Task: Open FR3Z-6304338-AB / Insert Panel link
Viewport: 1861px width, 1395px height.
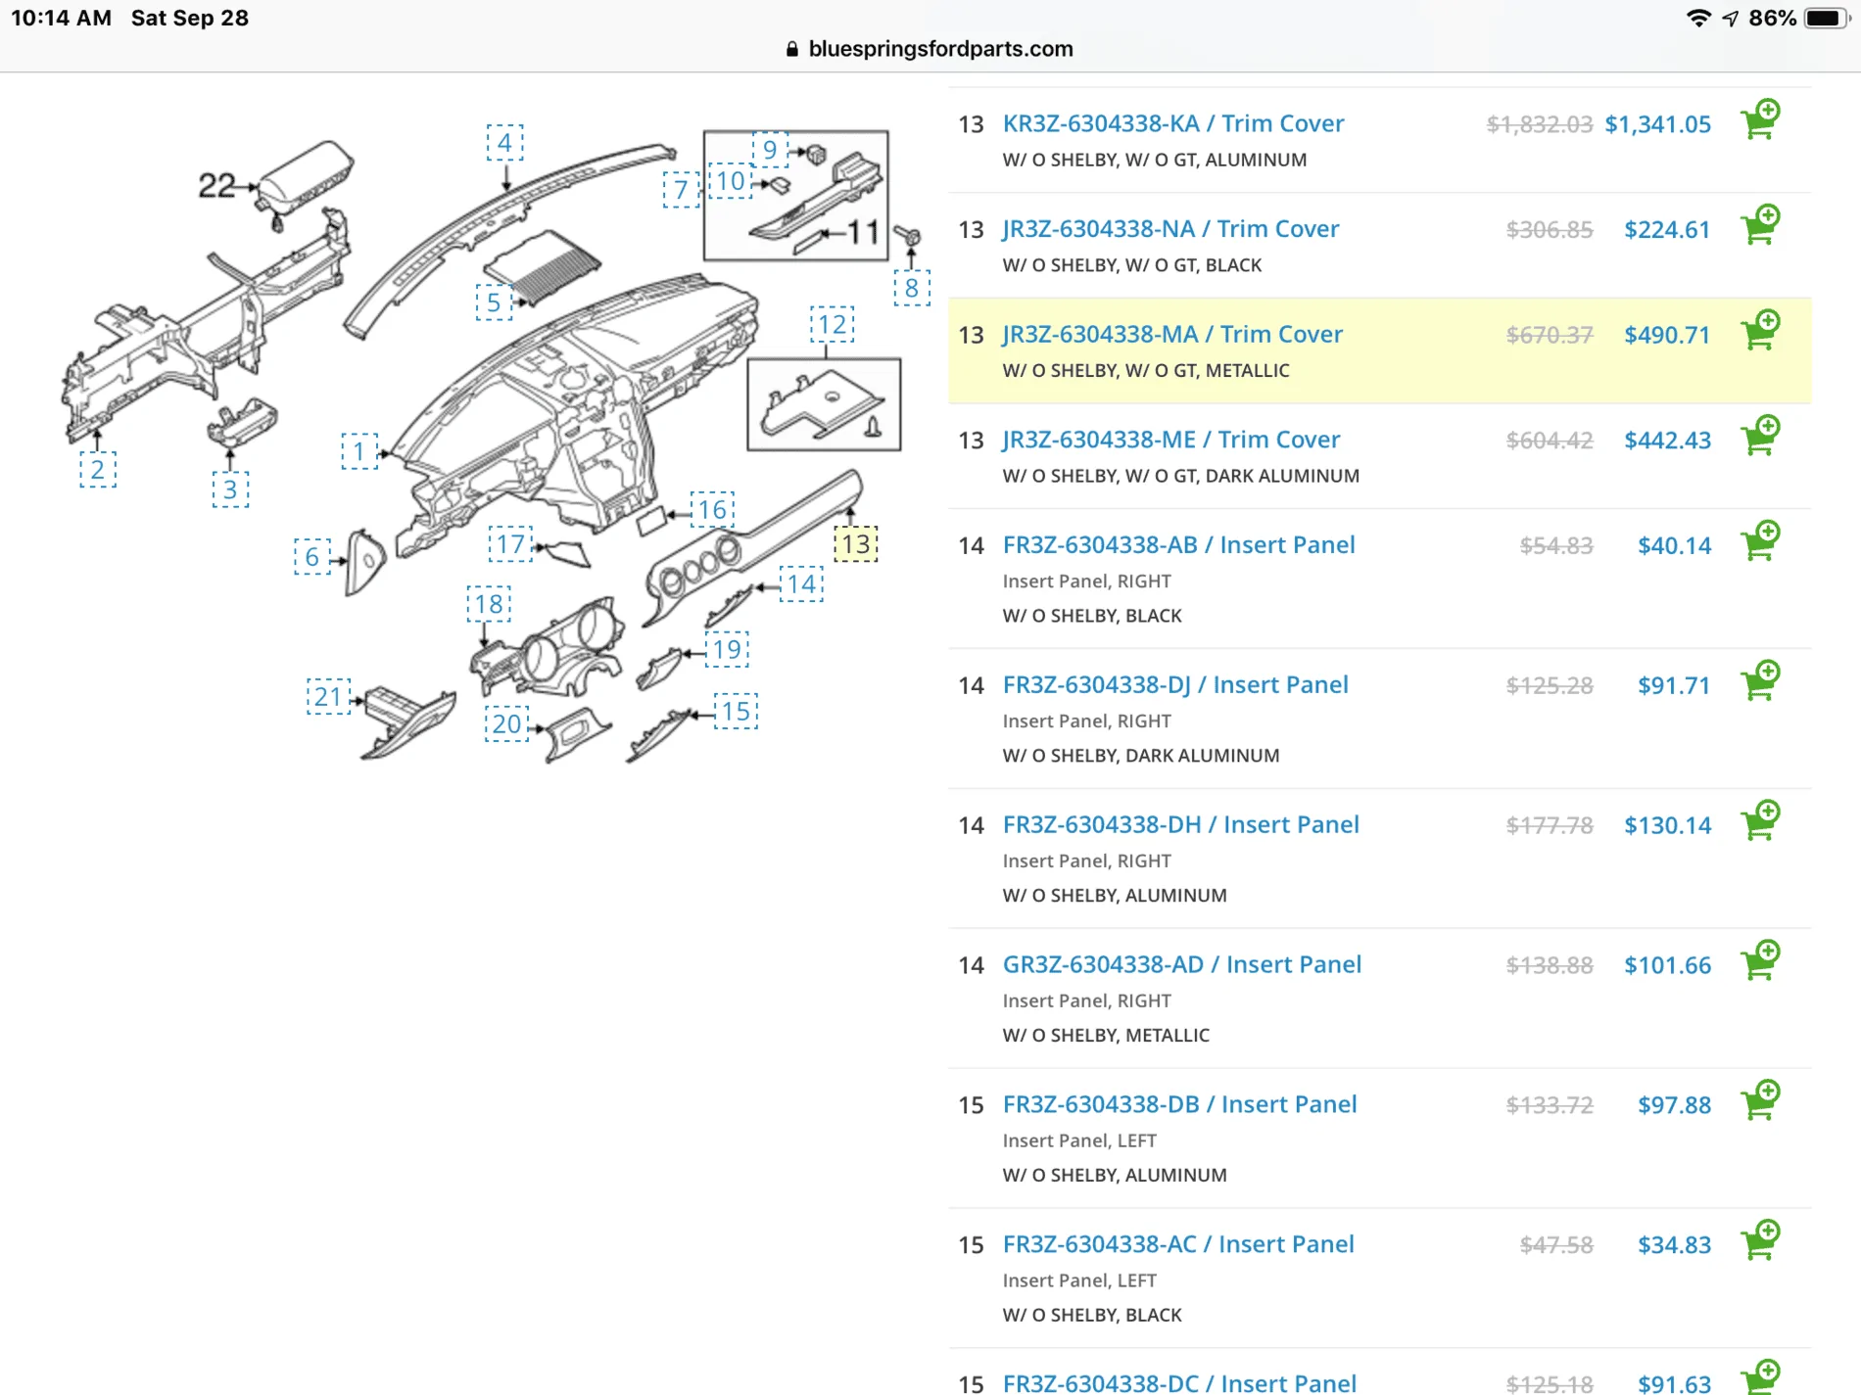Action: click(x=1178, y=545)
